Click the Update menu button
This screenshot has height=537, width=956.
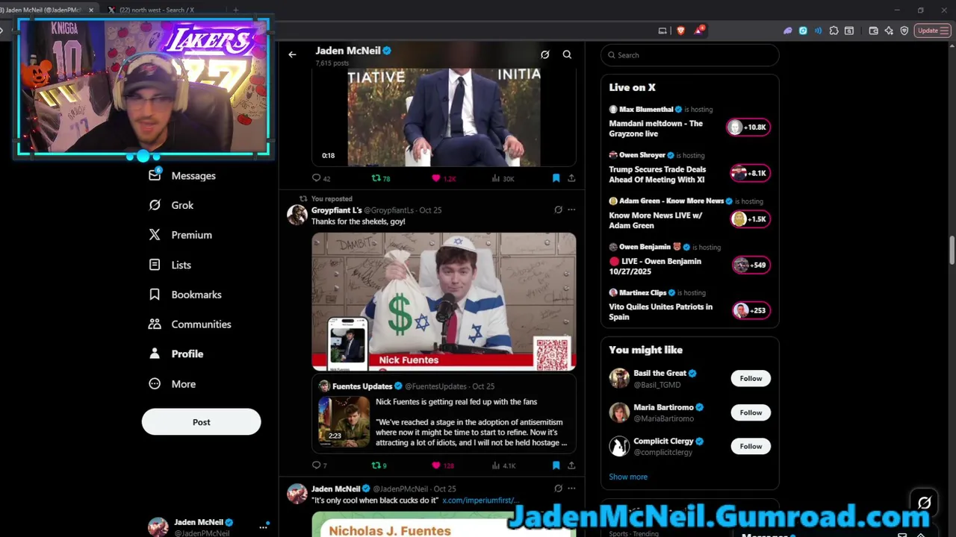[931, 31]
